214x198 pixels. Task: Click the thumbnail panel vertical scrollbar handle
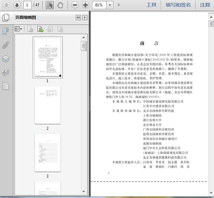84,46
